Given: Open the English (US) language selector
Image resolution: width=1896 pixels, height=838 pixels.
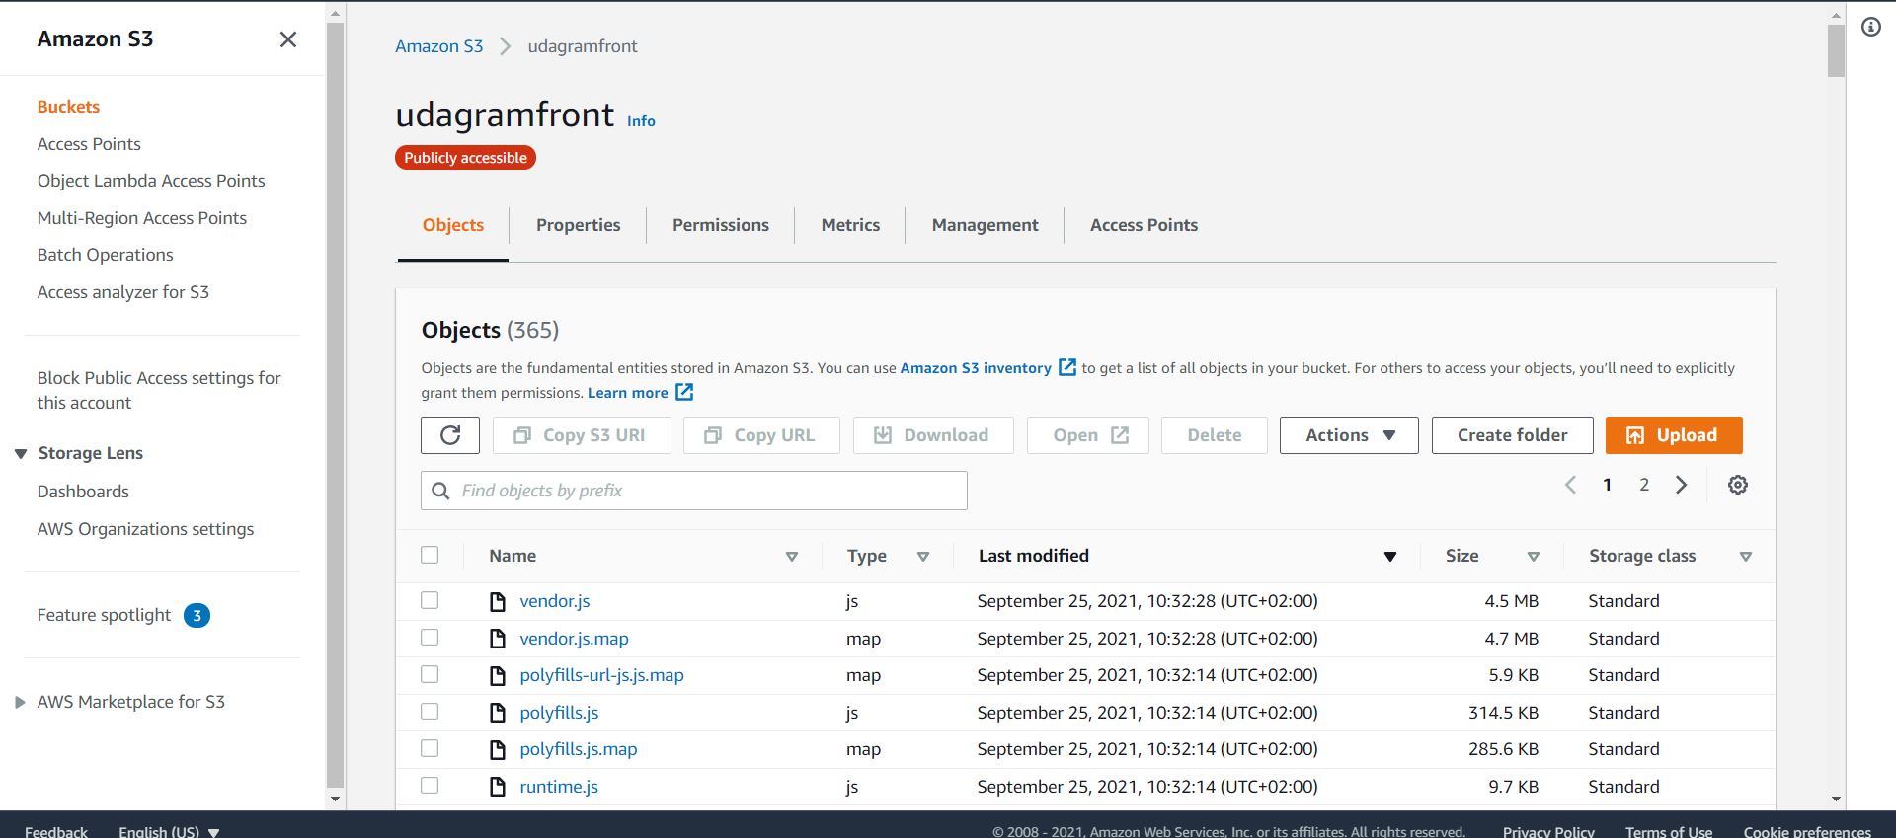Looking at the screenshot, I should click(x=169, y=831).
